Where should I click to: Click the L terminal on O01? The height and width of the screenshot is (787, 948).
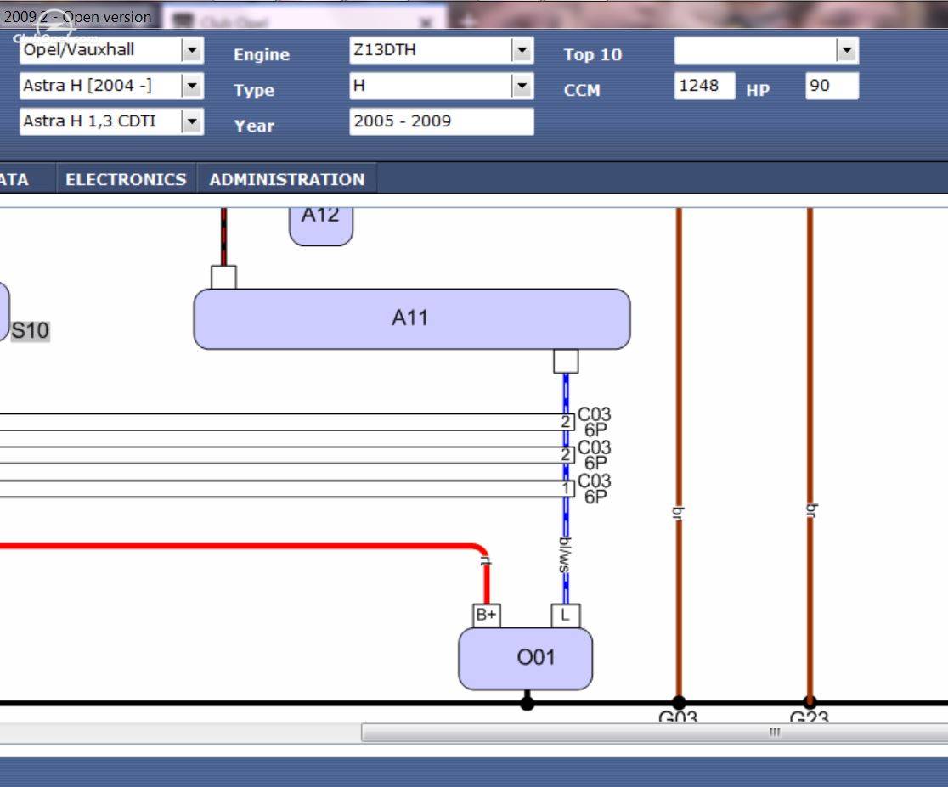click(x=566, y=616)
